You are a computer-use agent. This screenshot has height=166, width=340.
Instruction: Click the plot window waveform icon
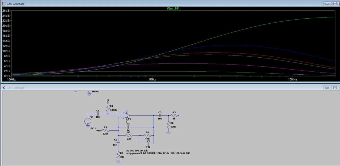pyautogui.click(x=4, y=4)
